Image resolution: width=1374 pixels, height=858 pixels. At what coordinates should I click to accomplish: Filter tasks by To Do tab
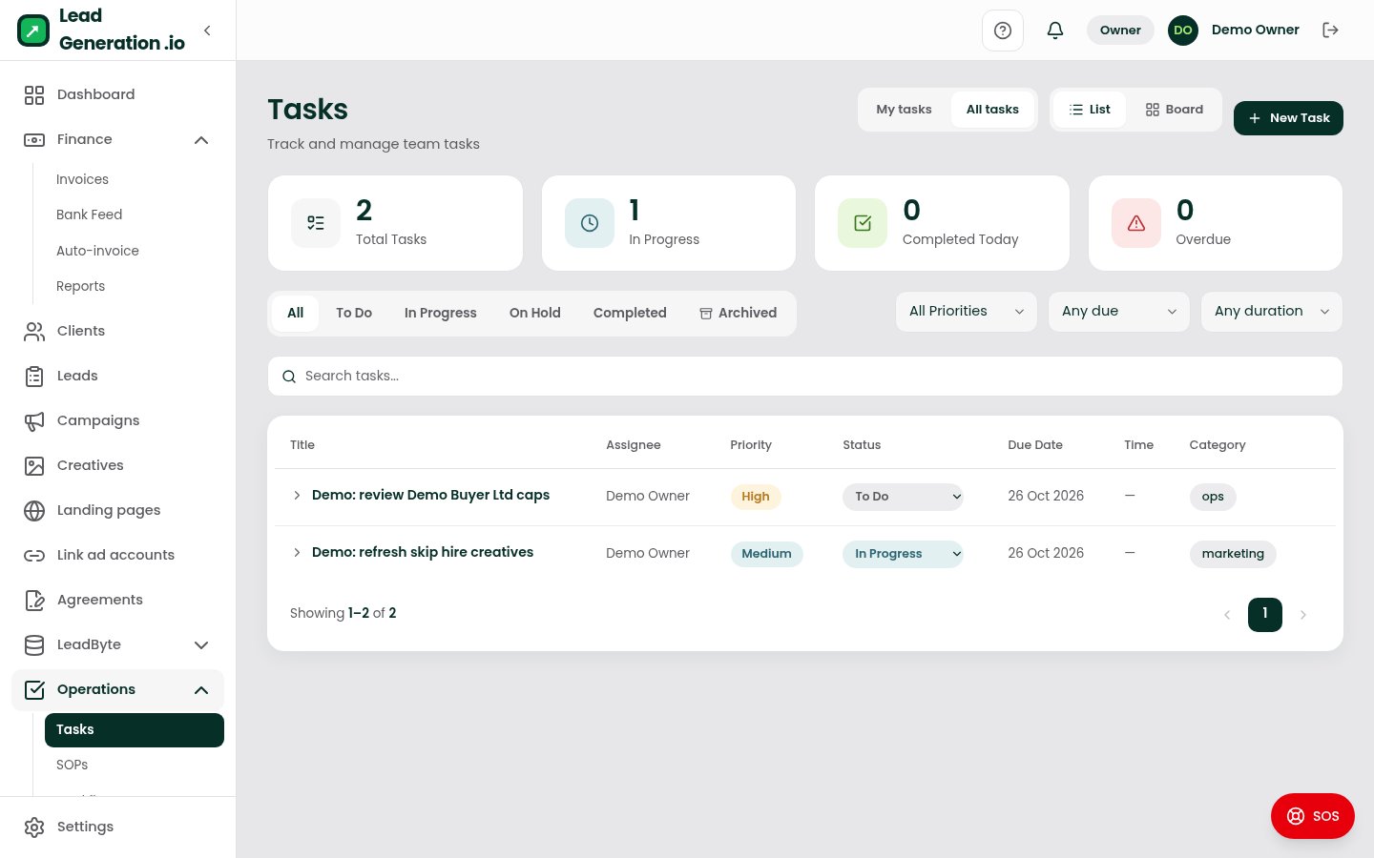pyautogui.click(x=354, y=313)
